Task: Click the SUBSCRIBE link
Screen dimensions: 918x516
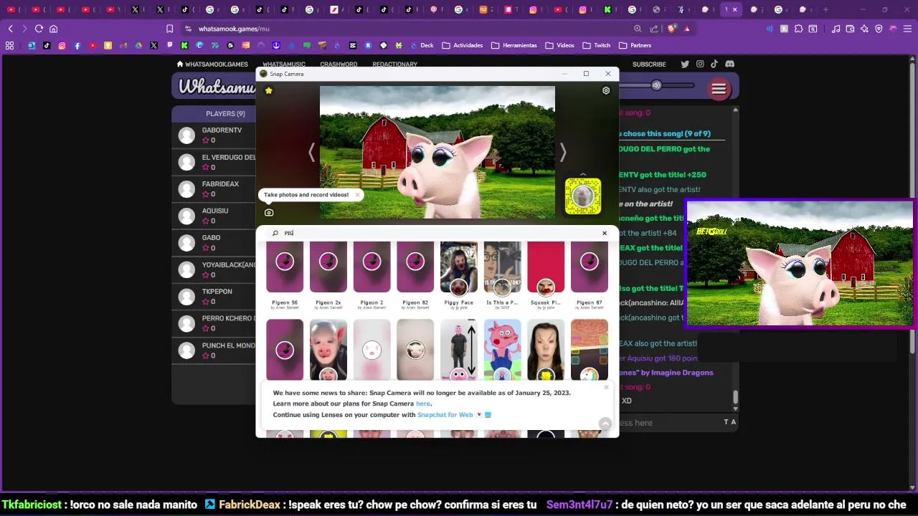Action: (x=649, y=64)
